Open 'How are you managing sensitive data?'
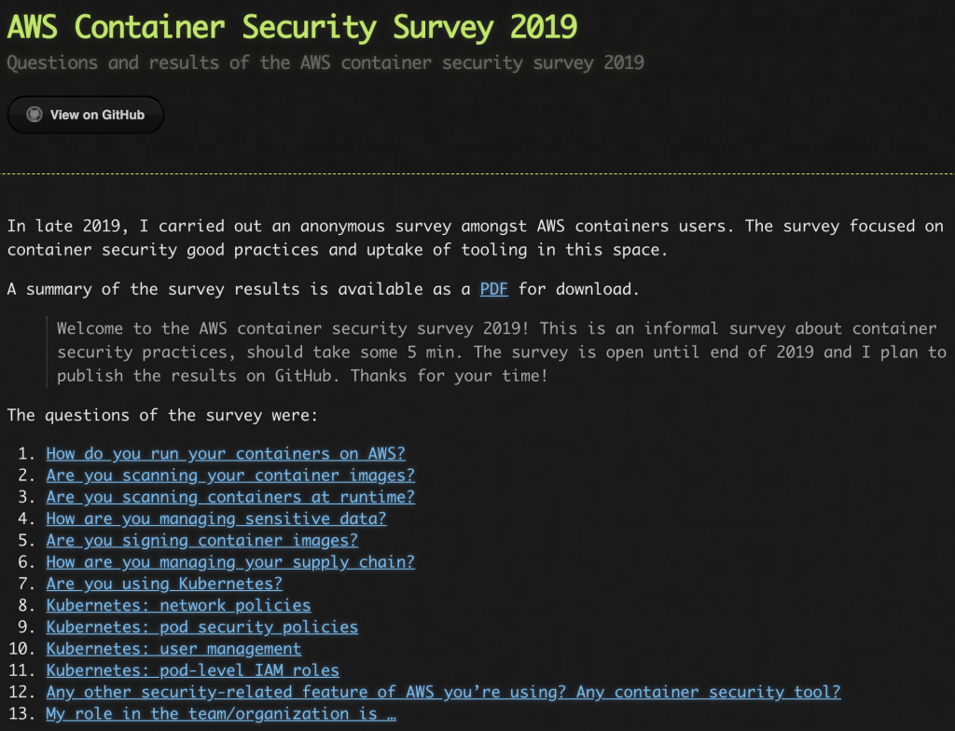The image size is (955, 731). coord(216,518)
